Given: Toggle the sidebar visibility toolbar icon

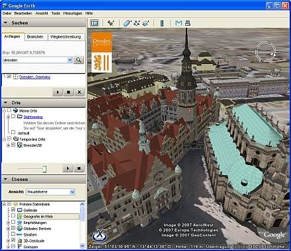Looking at the screenshot, I should pos(95,23).
